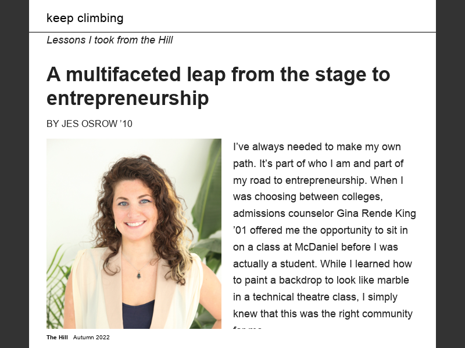Click the "Autumn 2022" issue text
This screenshot has width=465, height=348.
(x=91, y=338)
